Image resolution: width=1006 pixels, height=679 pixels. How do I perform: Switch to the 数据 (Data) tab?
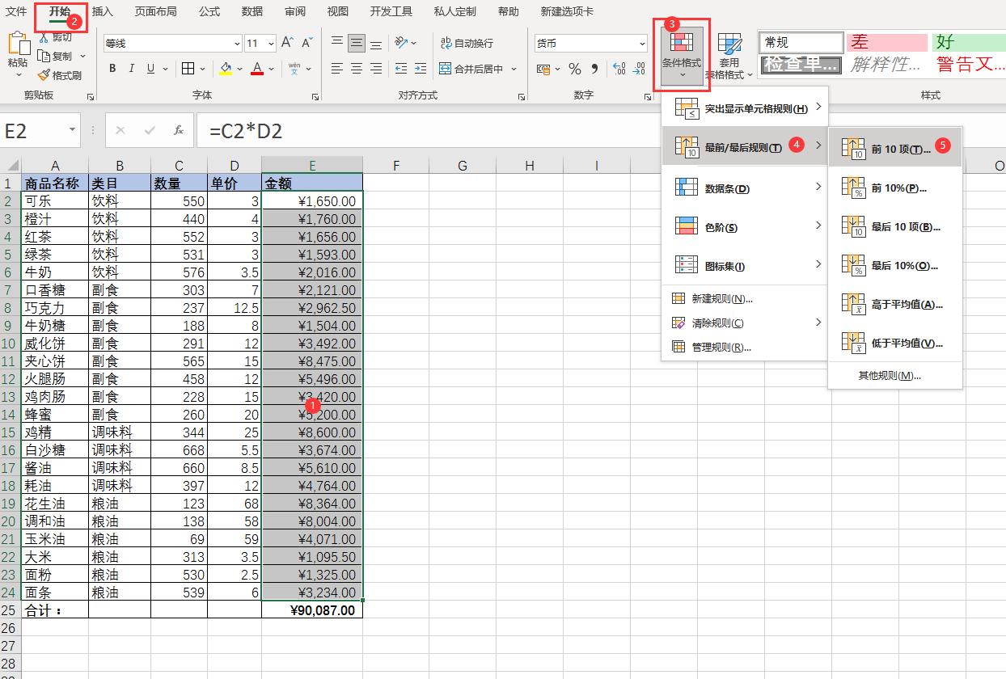(x=251, y=11)
